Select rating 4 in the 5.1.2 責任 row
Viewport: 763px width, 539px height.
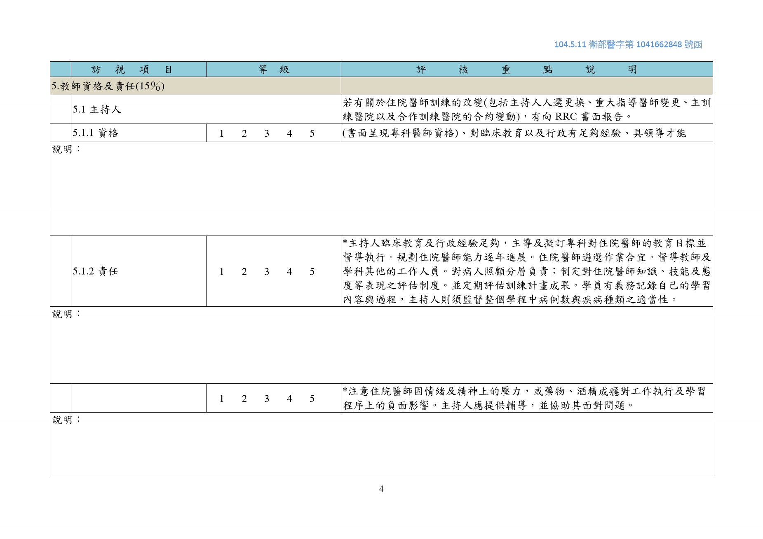coord(289,272)
